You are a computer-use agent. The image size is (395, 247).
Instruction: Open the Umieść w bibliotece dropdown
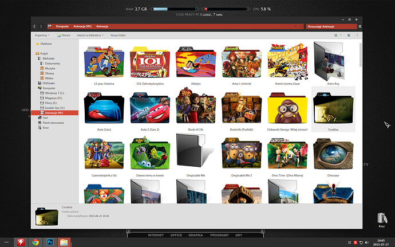click(90, 36)
